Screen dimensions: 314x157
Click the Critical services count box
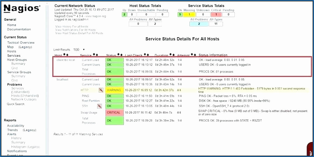pos(216,15)
